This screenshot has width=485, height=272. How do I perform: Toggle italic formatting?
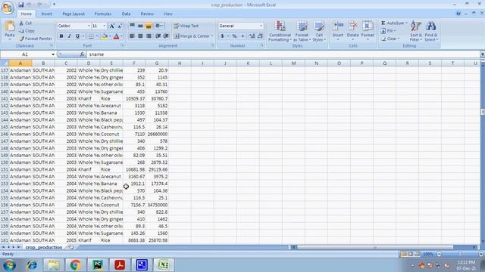pyautogui.click(x=69, y=36)
